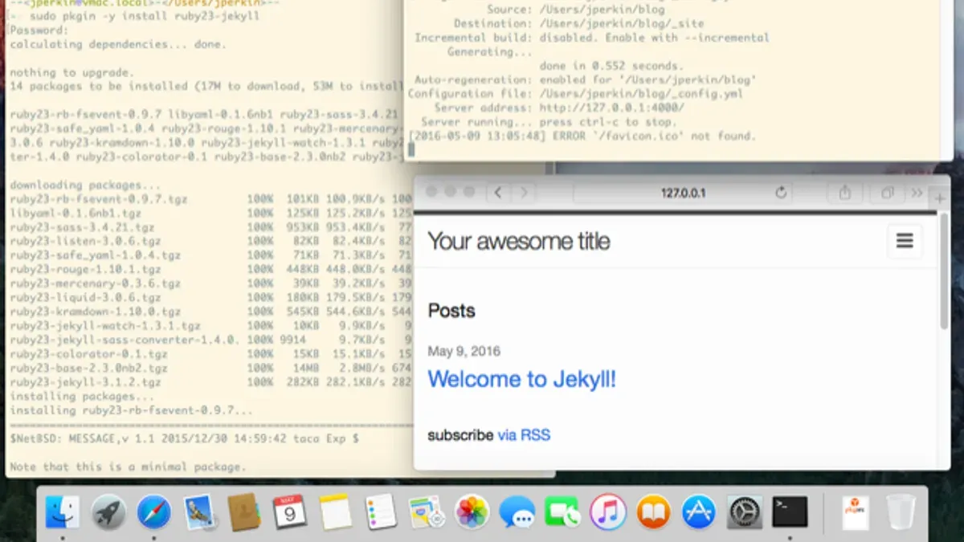This screenshot has height=542, width=964.
Task: Click 'Configuration file' line in server terminal
Action: point(576,94)
